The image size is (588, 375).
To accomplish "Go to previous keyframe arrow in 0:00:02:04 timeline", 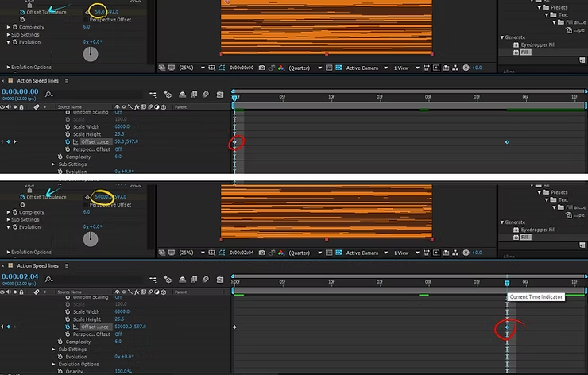I will tap(2, 327).
